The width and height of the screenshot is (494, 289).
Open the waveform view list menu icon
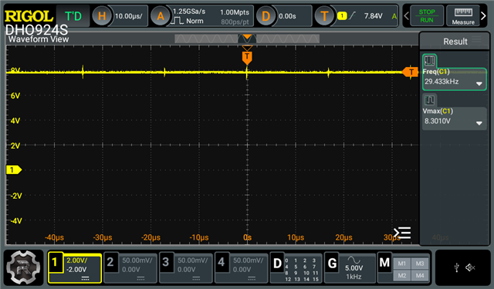click(402, 233)
